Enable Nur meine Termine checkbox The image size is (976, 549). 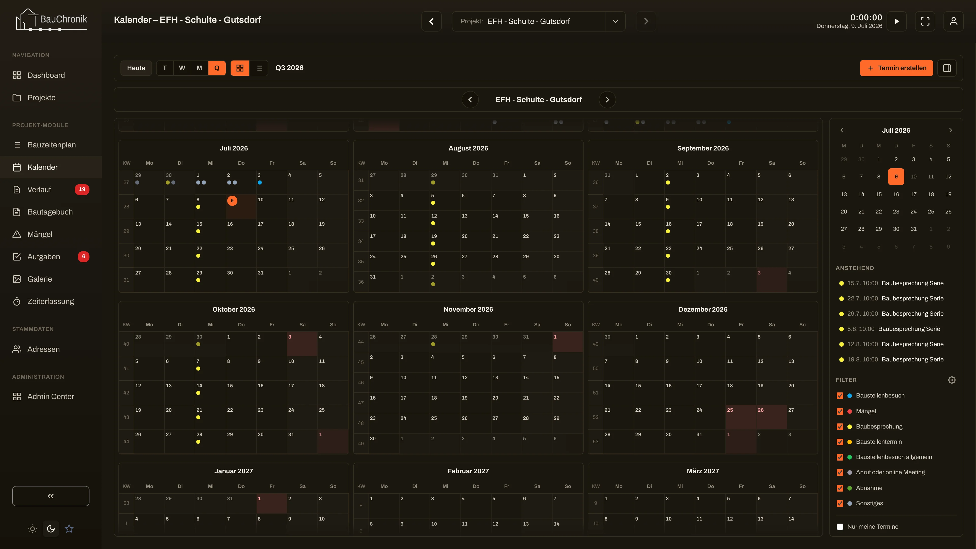[840, 527]
